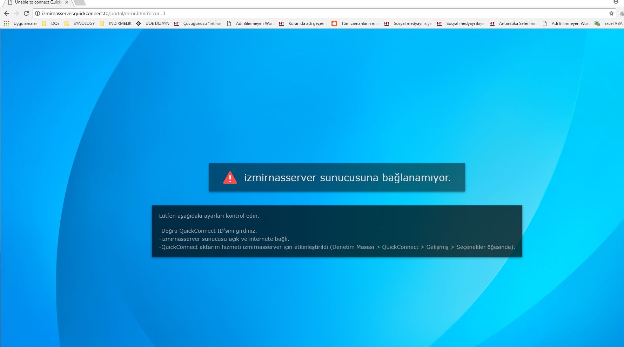Open the Tüm zamanların en bookmark

tap(355, 23)
